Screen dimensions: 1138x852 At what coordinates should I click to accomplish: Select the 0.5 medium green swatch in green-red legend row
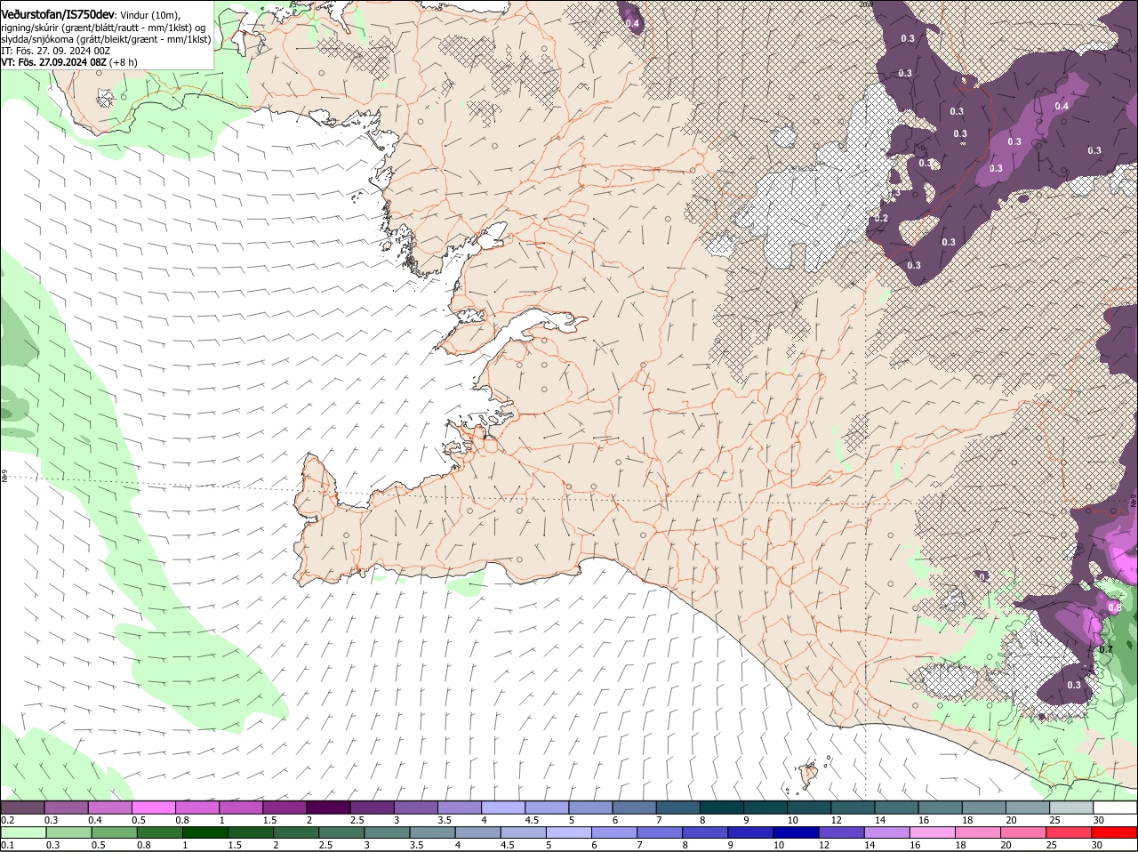(x=115, y=832)
